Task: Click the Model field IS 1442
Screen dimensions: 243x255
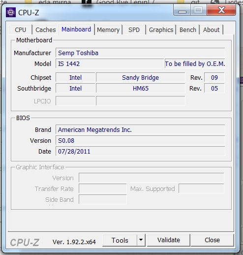Action: point(110,64)
